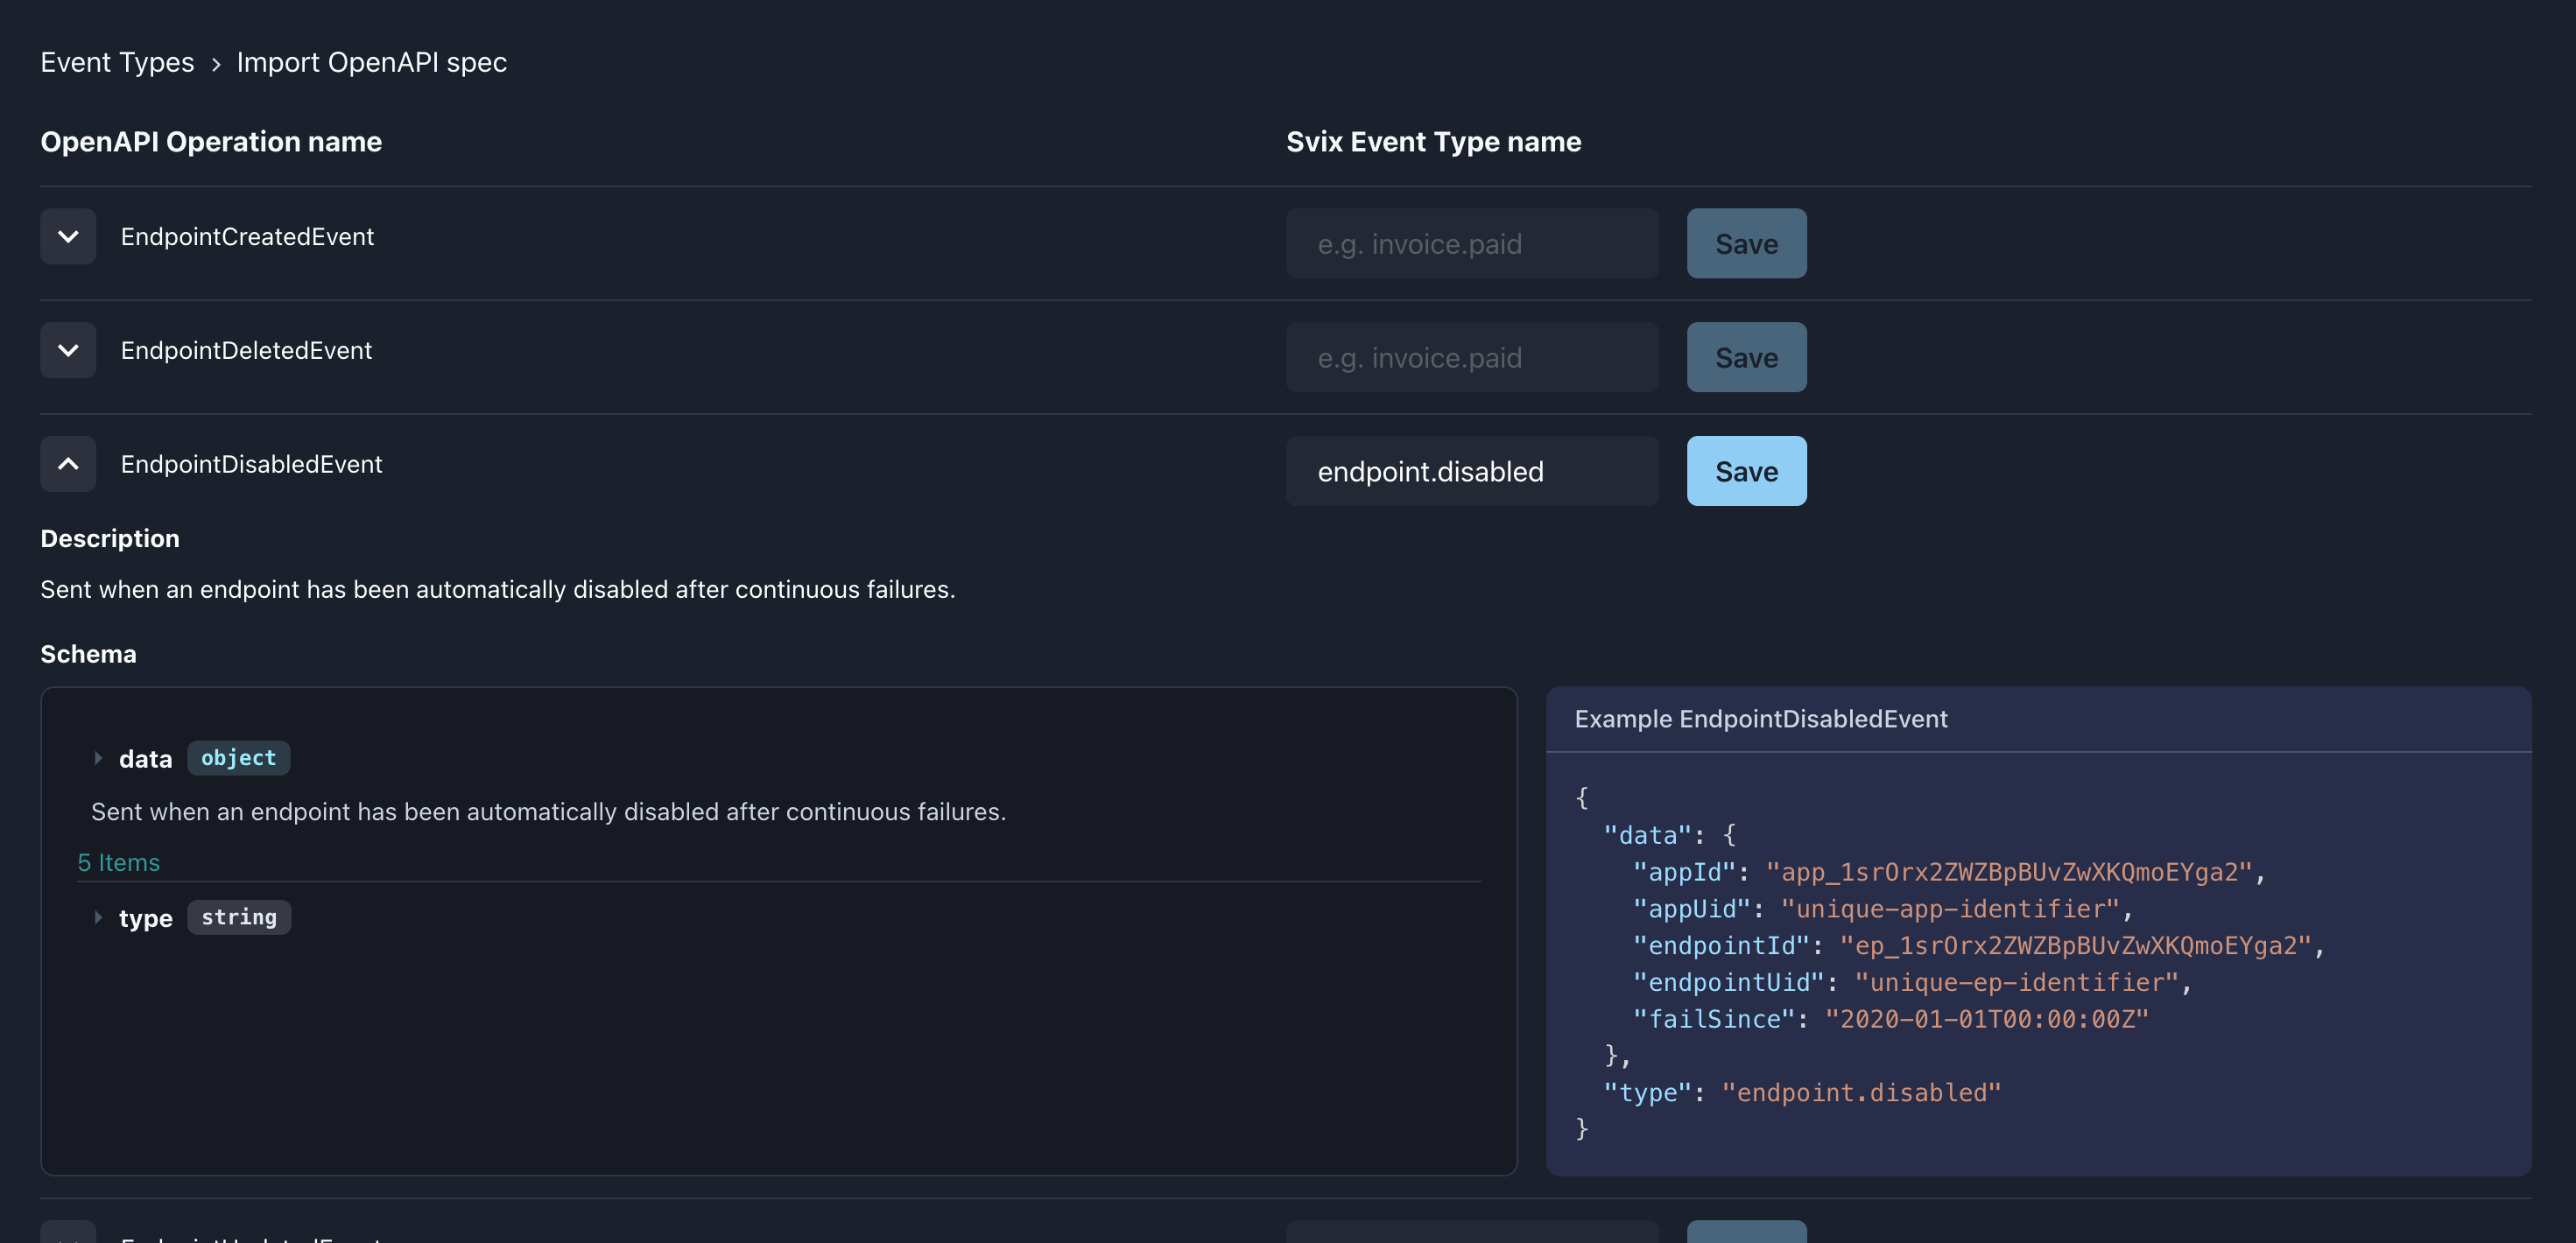Focus the EndpointDeletedEvent event type name field

click(1472, 357)
